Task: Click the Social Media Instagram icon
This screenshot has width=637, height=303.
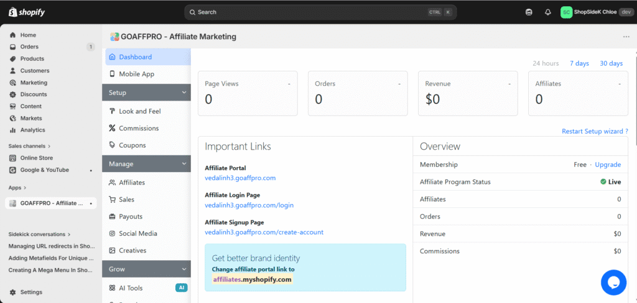Action: click(112, 233)
